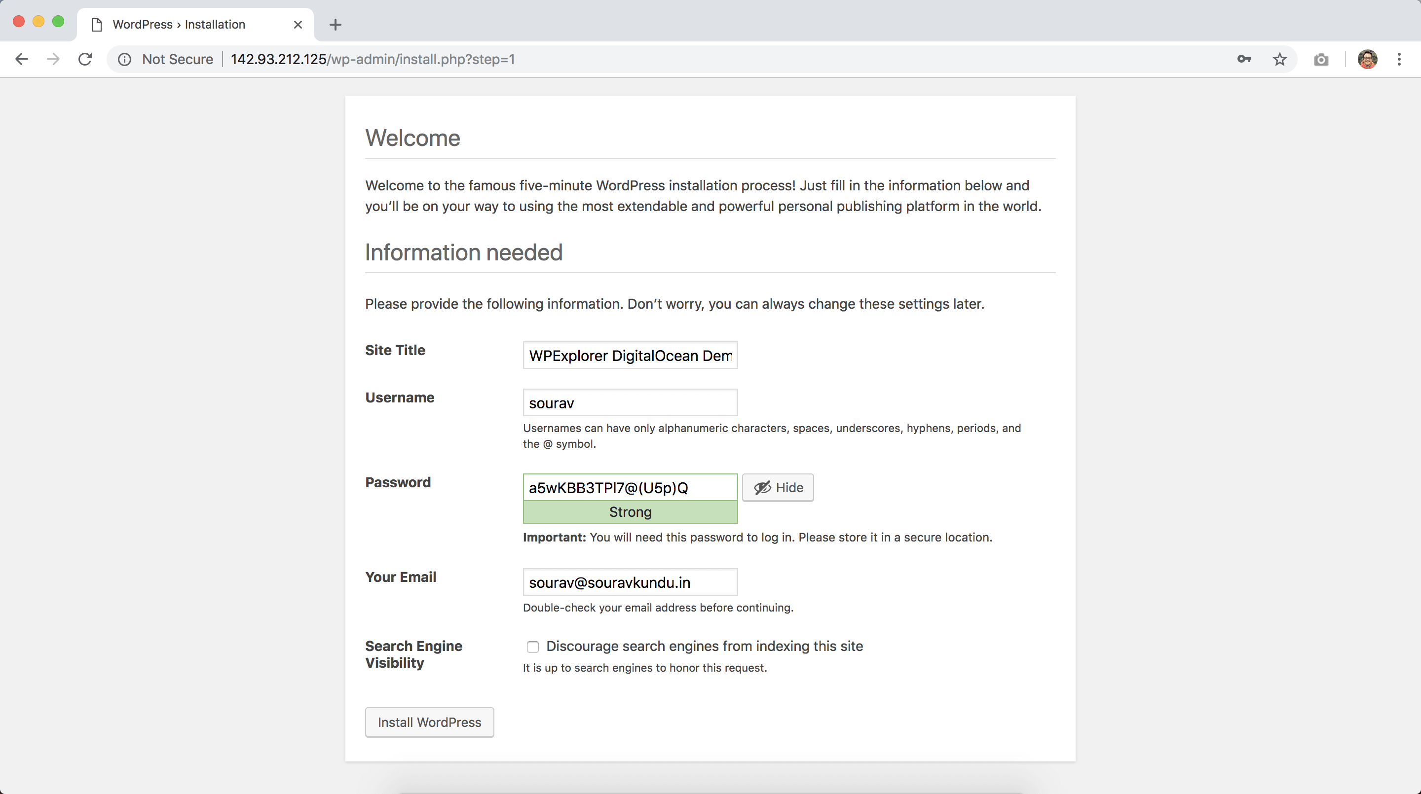Bookmark this page with star icon

(1280, 59)
